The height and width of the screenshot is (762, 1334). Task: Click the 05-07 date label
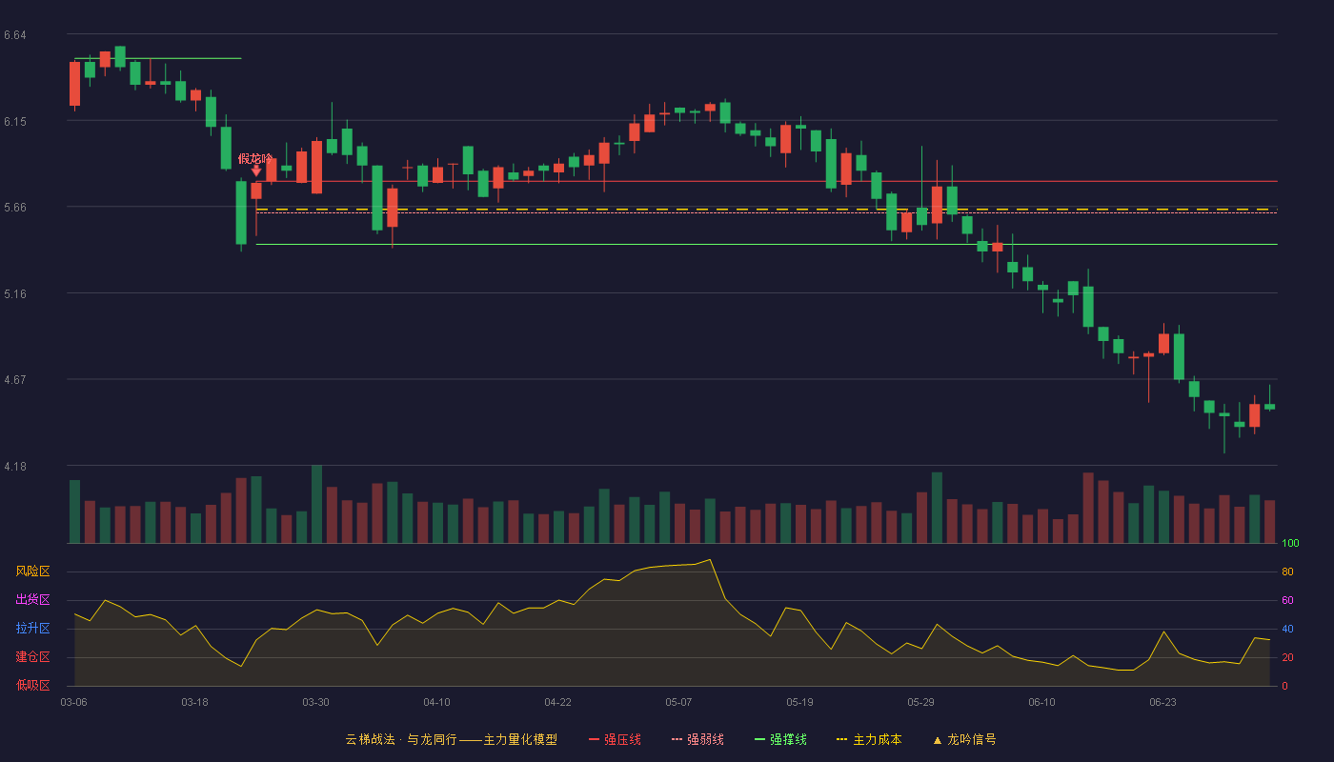pos(678,702)
